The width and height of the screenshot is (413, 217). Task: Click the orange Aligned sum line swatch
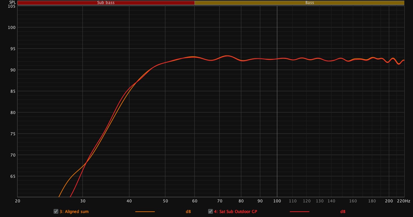click(145, 212)
